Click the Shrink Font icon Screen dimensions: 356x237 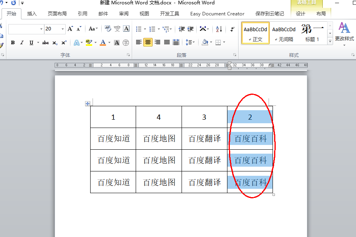pos(79,29)
